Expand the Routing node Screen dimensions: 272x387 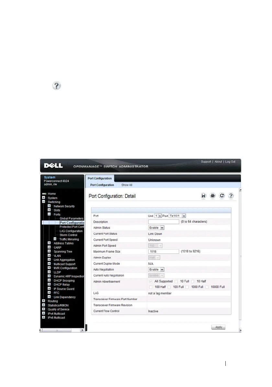pos(44,301)
